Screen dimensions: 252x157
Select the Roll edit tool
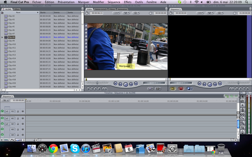(x=242, y=110)
